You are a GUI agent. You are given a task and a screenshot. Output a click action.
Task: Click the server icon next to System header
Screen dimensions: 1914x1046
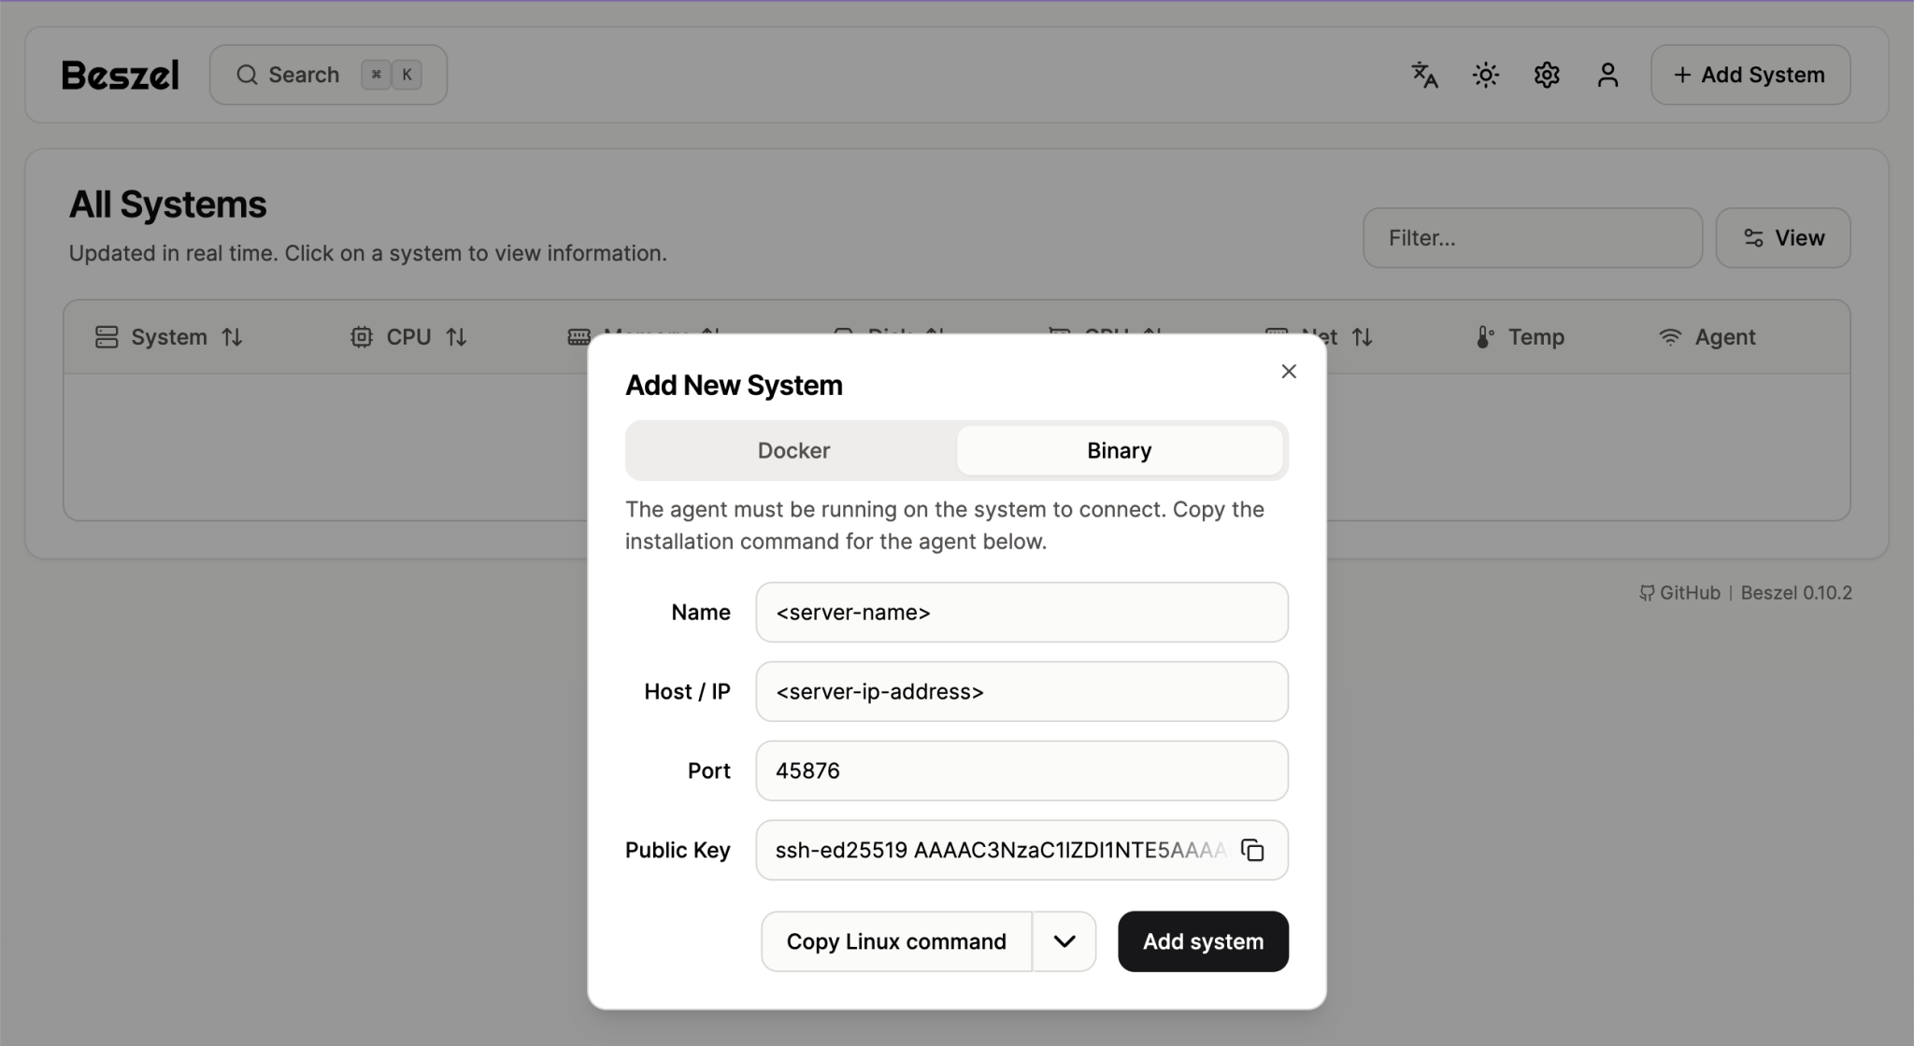click(x=107, y=336)
